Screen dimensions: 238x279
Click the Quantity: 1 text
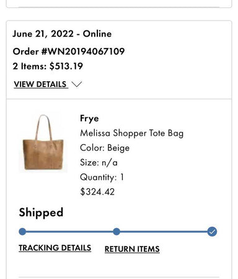102,177
